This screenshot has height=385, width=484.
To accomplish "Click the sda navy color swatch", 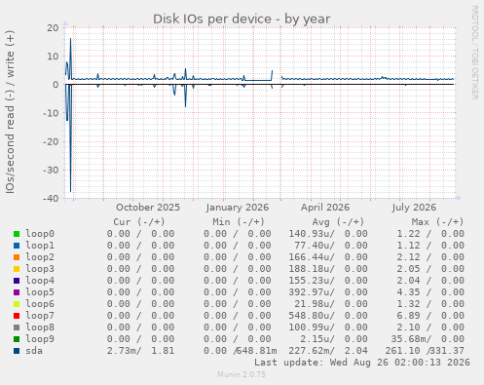I will [x=17, y=351].
